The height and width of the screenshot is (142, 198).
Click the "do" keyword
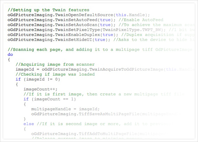pyautogui.click(x=10, y=54)
